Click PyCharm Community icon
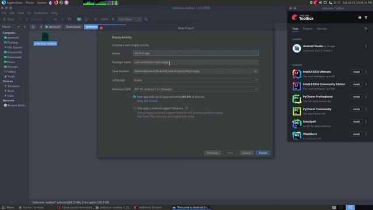This screenshot has height=210, width=373. [297, 111]
